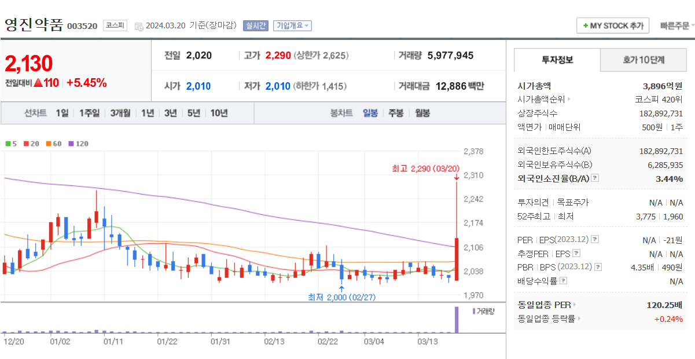Click the 코스피 420위 ranking value
The width and height of the screenshot is (695, 359).
point(659,100)
